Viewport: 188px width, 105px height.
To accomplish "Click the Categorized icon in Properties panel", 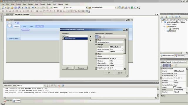I will (162, 65).
